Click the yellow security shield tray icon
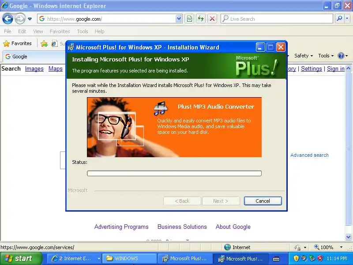Viewport: 353px width, 265px height. [x=296, y=258]
